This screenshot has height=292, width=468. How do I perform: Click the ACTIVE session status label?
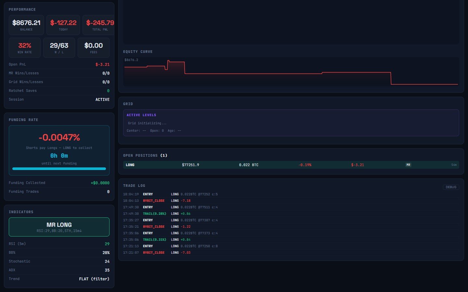102,99
